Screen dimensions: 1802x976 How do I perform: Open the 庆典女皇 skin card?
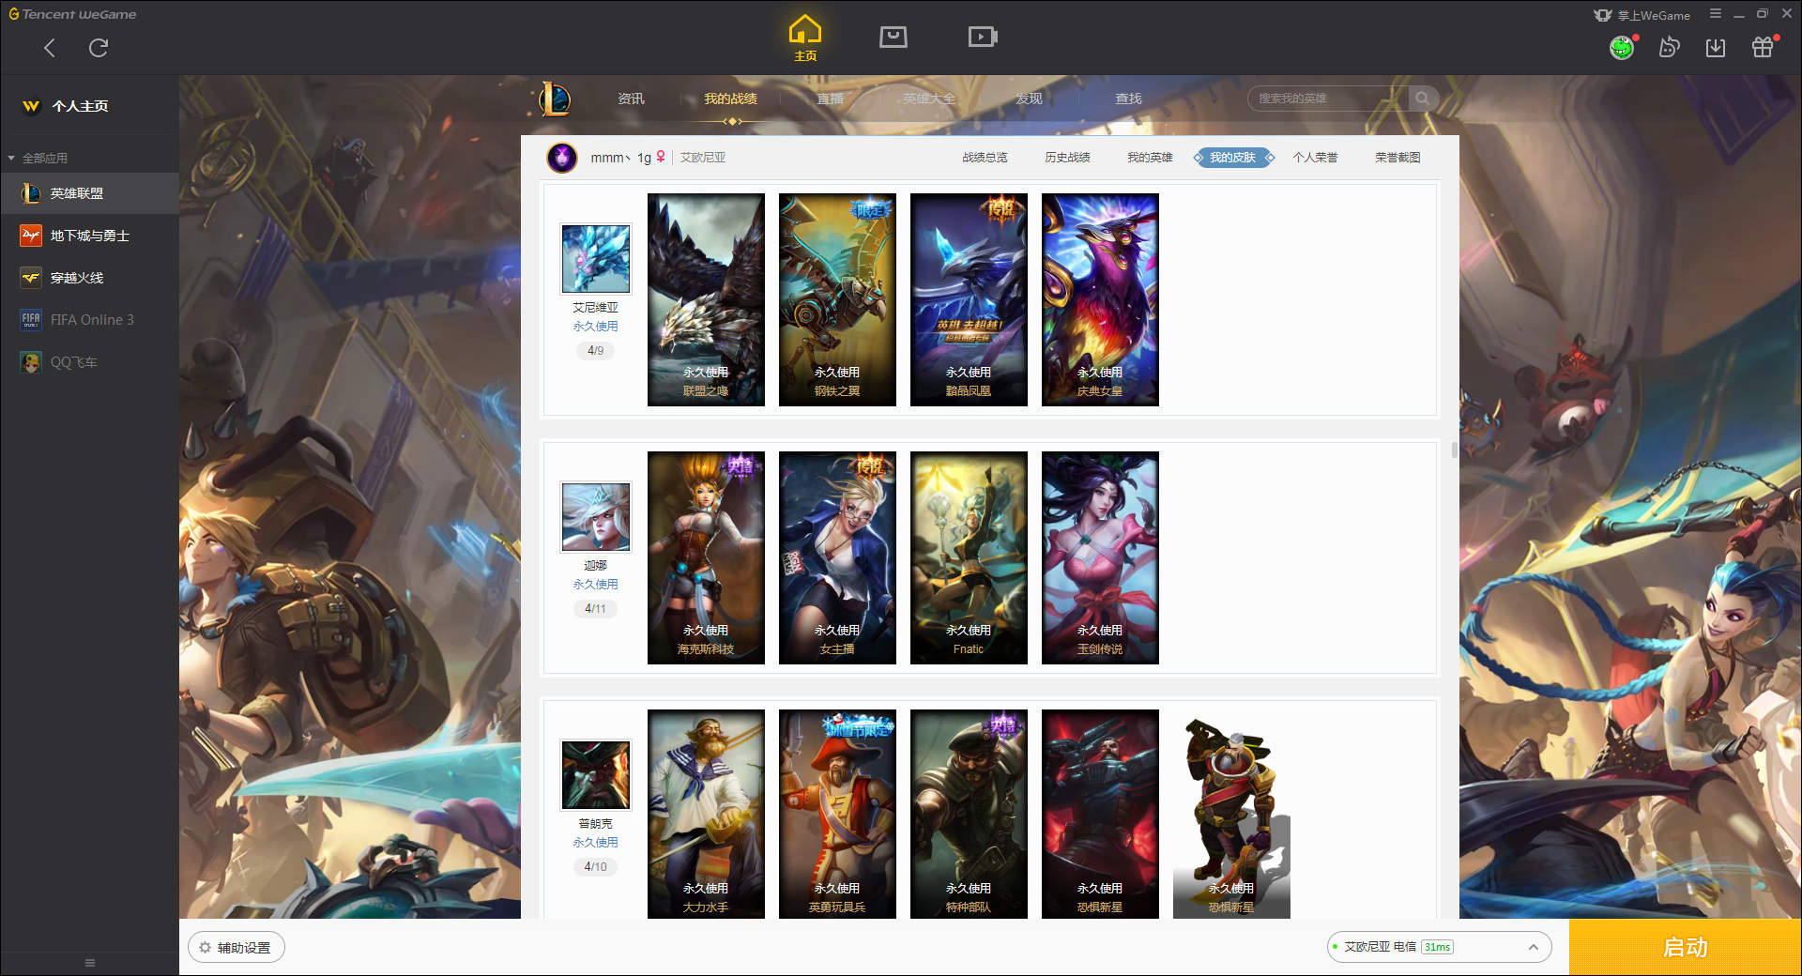(x=1100, y=300)
